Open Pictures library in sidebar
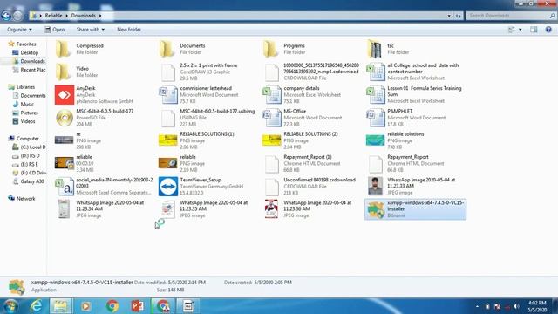558x314 pixels. [25, 113]
